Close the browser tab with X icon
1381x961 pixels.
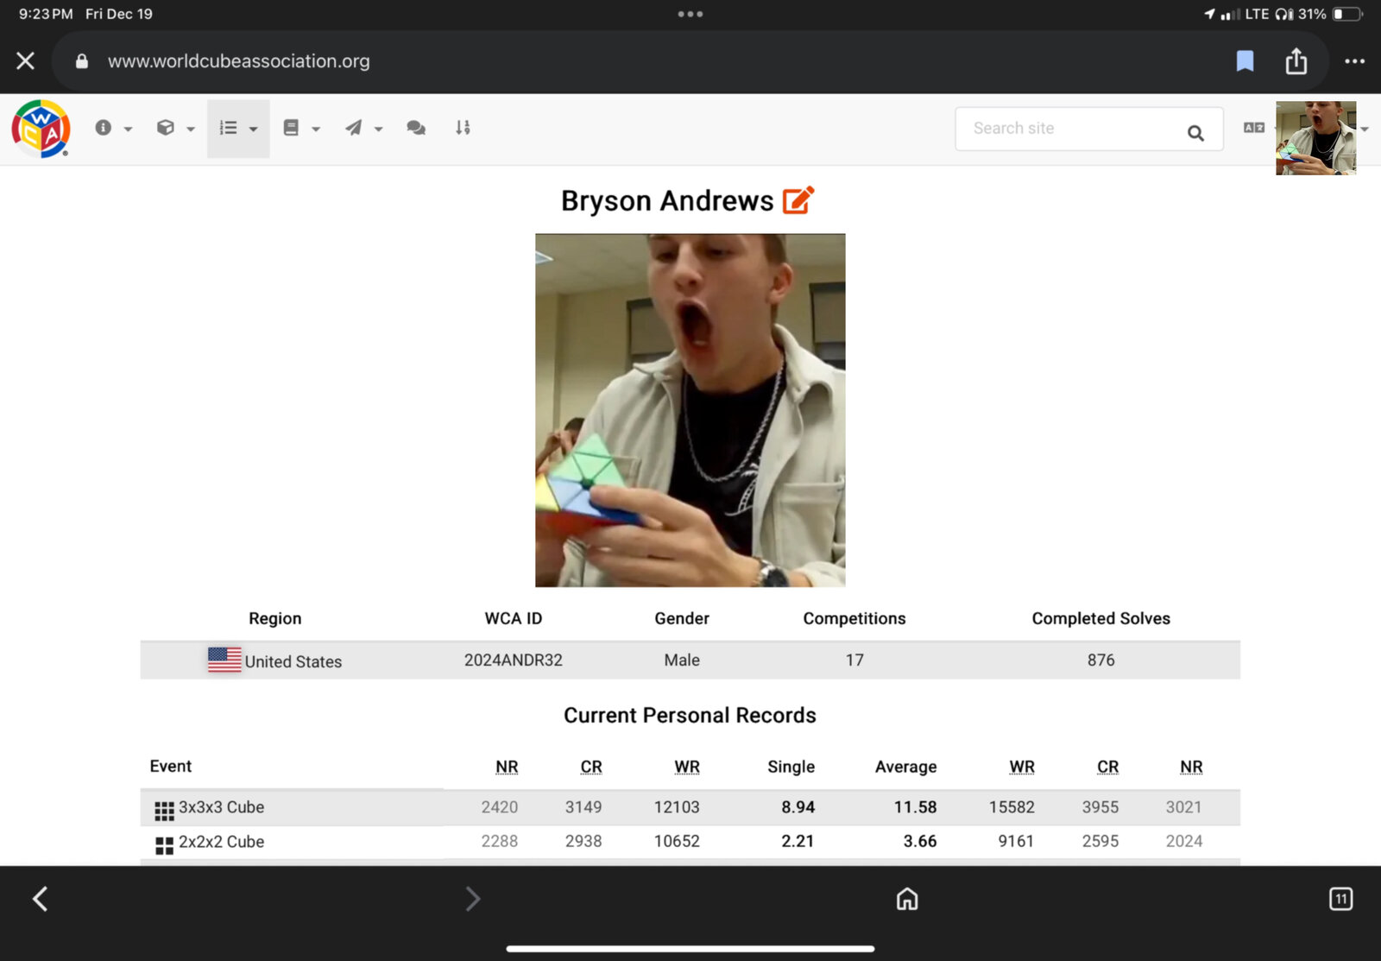pos(26,61)
